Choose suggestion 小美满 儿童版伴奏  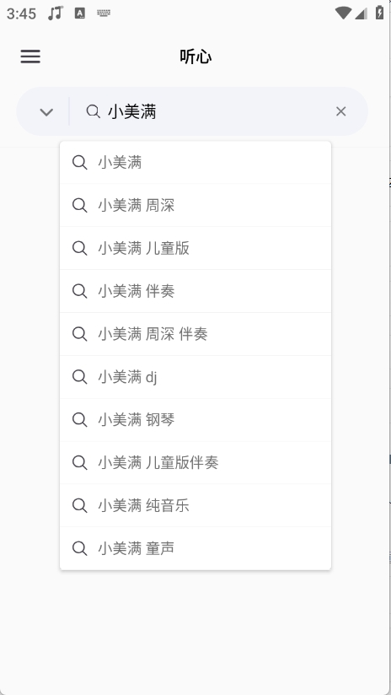[x=195, y=462]
